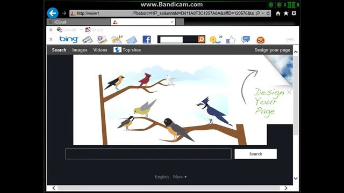Click the orange toolbar search button
The height and width of the screenshot is (193, 344).
pyautogui.click(x=201, y=39)
